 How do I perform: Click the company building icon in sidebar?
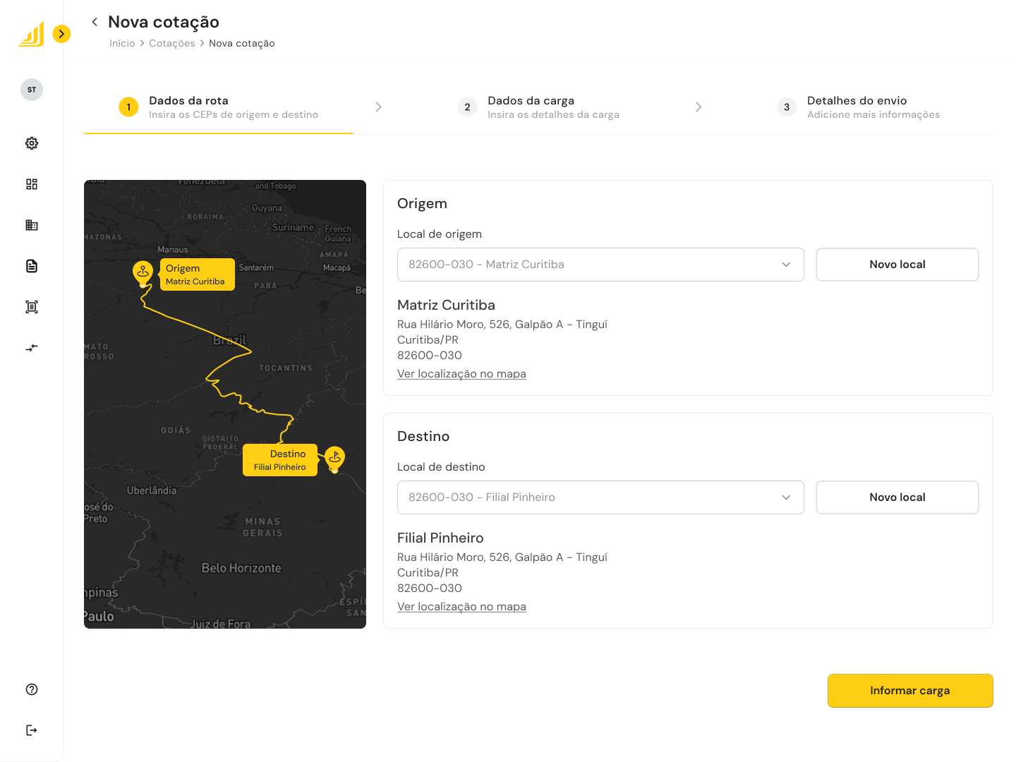pos(32,225)
